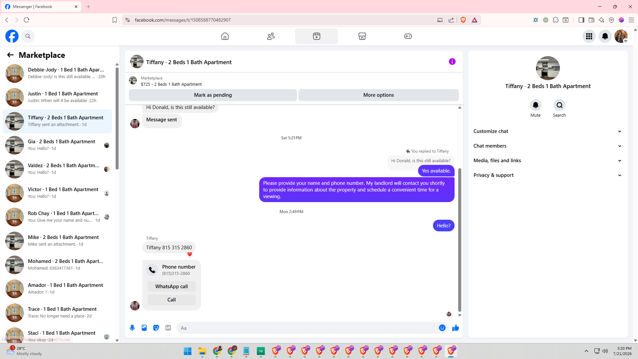Open the Brave Rewards triangle icon
Image resolution: width=638 pixels, height=359 pixels.
pyautogui.click(x=475, y=20)
